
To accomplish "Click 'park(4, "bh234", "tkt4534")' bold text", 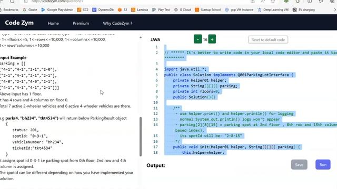I will [32, 118].
